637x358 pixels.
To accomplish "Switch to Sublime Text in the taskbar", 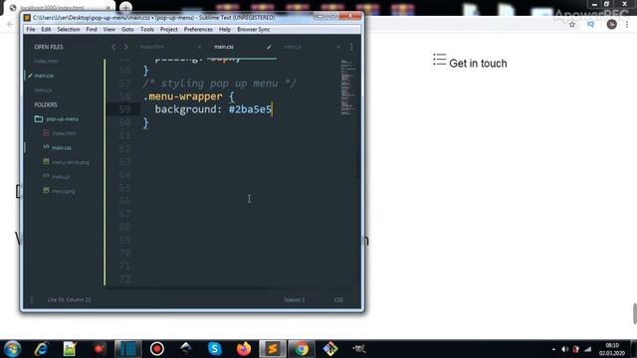I will coord(272,349).
